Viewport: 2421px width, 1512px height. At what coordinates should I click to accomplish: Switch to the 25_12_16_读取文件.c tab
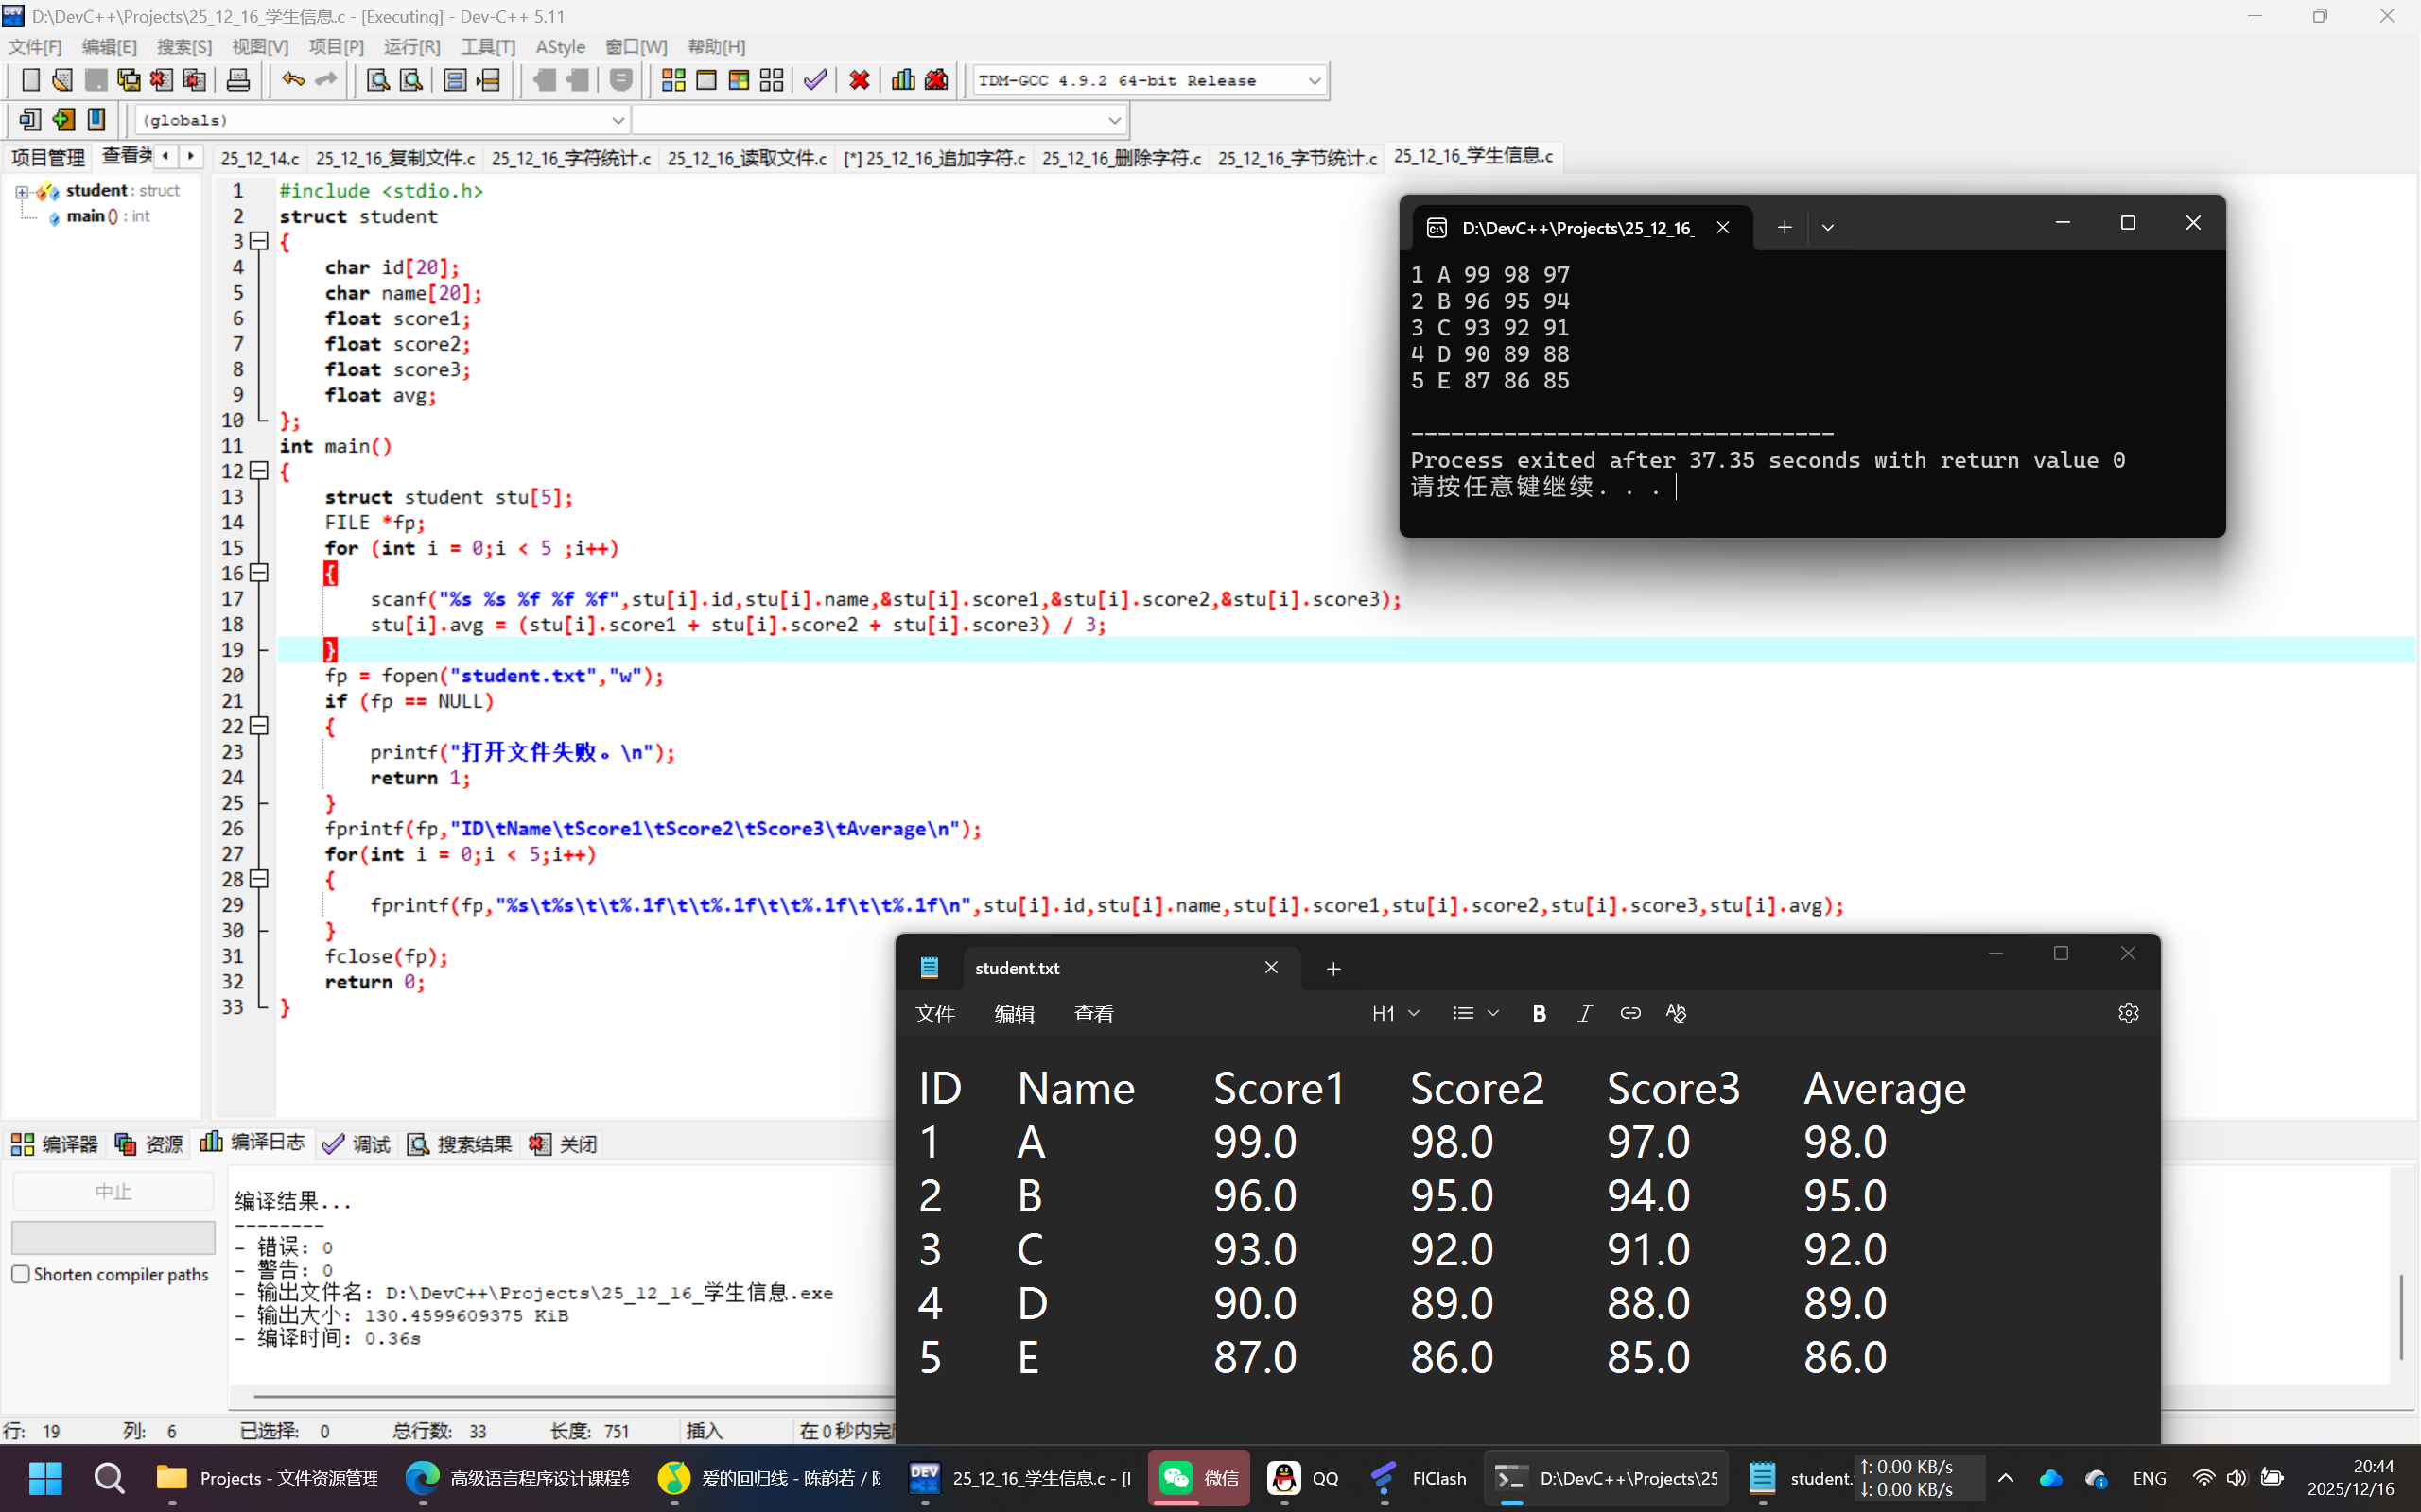click(x=746, y=158)
